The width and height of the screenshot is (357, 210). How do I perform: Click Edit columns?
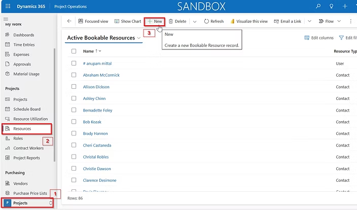click(319, 38)
